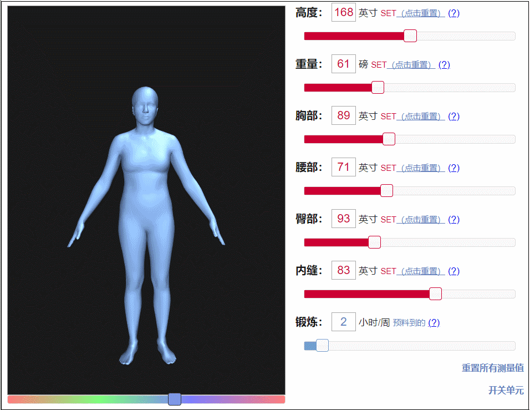Click 重置所有测量值 to reset all measurements
530x410 pixels.
coord(492,367)
